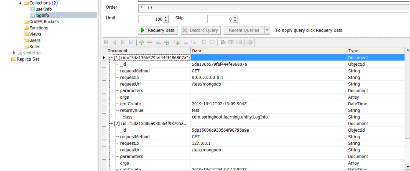Open the Roles folder
This screenshot has width=410, height=171.
pyautogui.click(x=32, y=47)
